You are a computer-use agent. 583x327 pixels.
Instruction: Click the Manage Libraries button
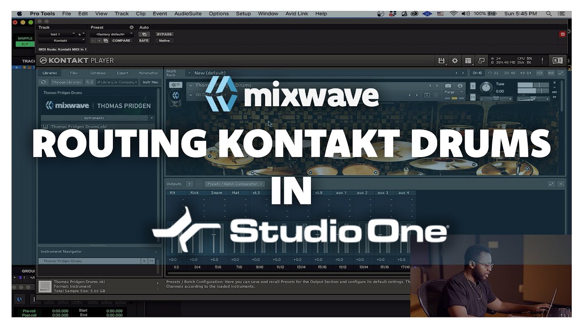(66, 82)
